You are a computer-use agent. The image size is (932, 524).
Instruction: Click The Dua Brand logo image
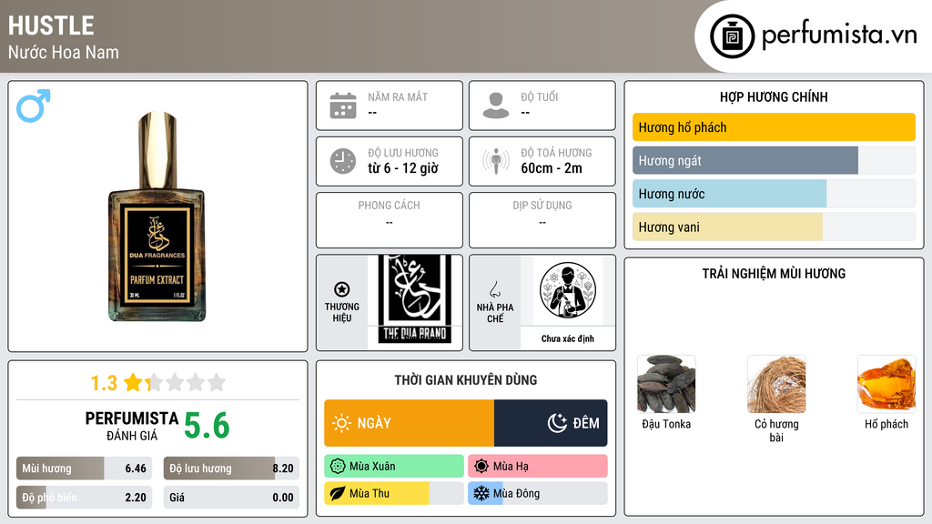[x=415, y=299]
